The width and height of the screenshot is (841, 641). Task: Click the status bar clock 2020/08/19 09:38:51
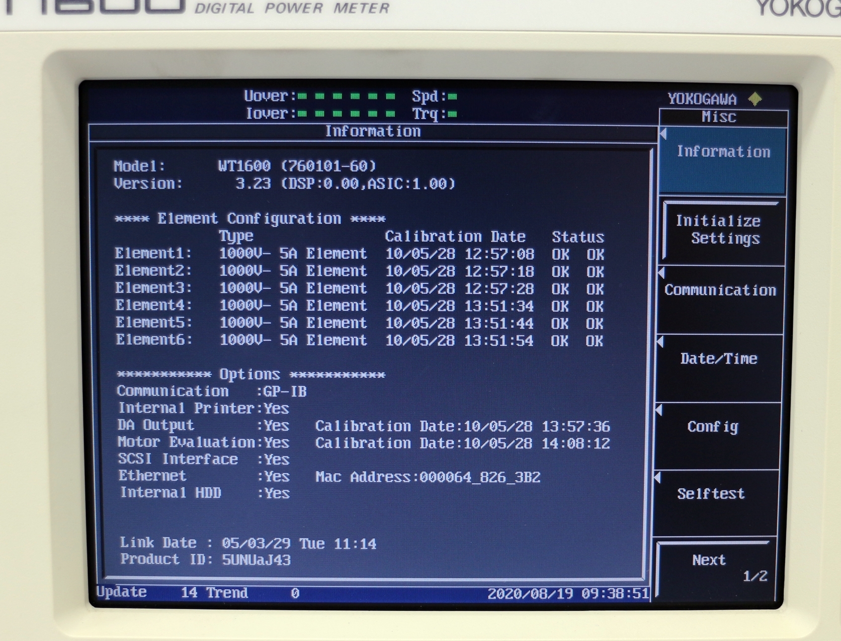pos(568,594)
